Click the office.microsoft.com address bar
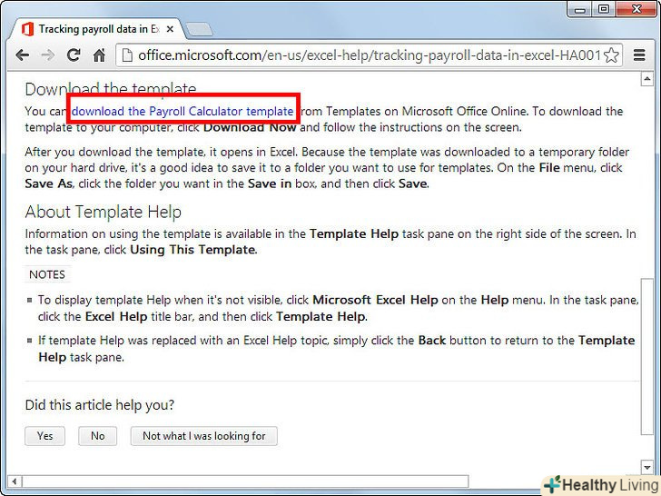The height and width of the screenshot is (496, 661). click(x=369, y=55)
